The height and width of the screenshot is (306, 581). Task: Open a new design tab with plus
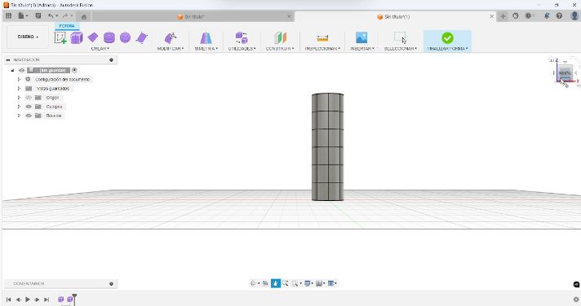503,16
